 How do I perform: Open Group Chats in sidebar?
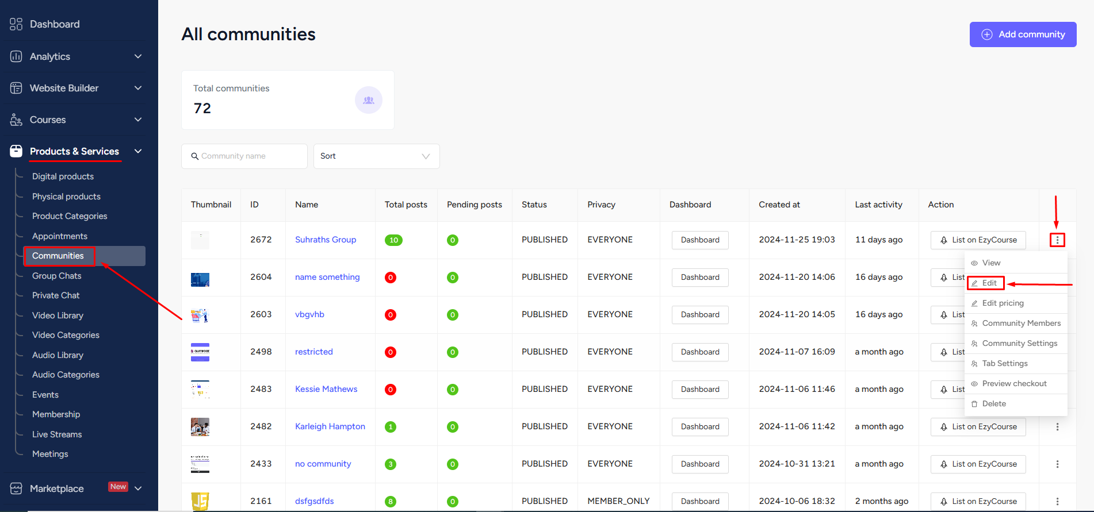[56, 276]
